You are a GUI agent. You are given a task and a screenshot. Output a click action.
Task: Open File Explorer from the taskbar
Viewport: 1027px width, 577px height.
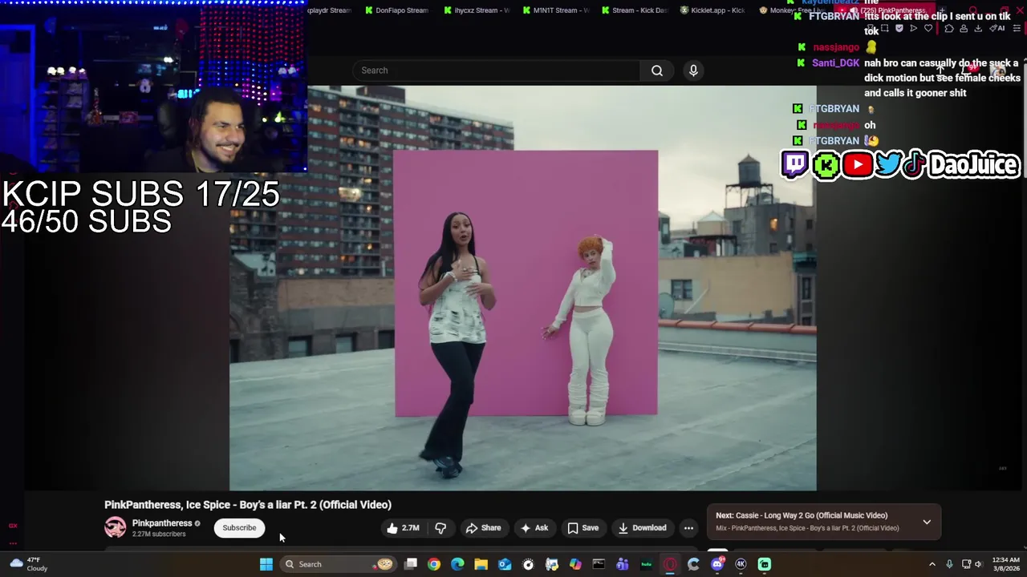coord(481,564)
